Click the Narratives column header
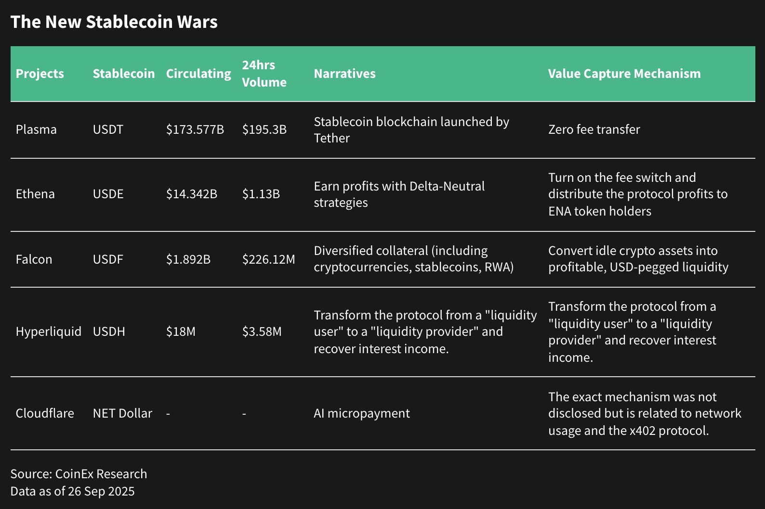765x509 pixels. click(344, 74)
